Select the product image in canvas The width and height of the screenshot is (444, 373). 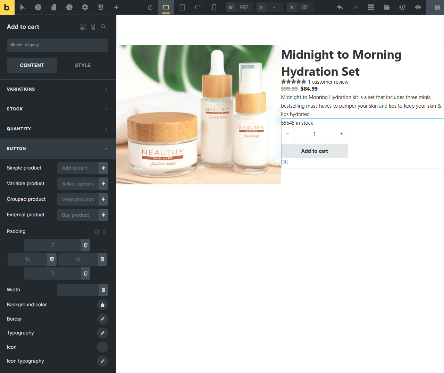(199, 115)
